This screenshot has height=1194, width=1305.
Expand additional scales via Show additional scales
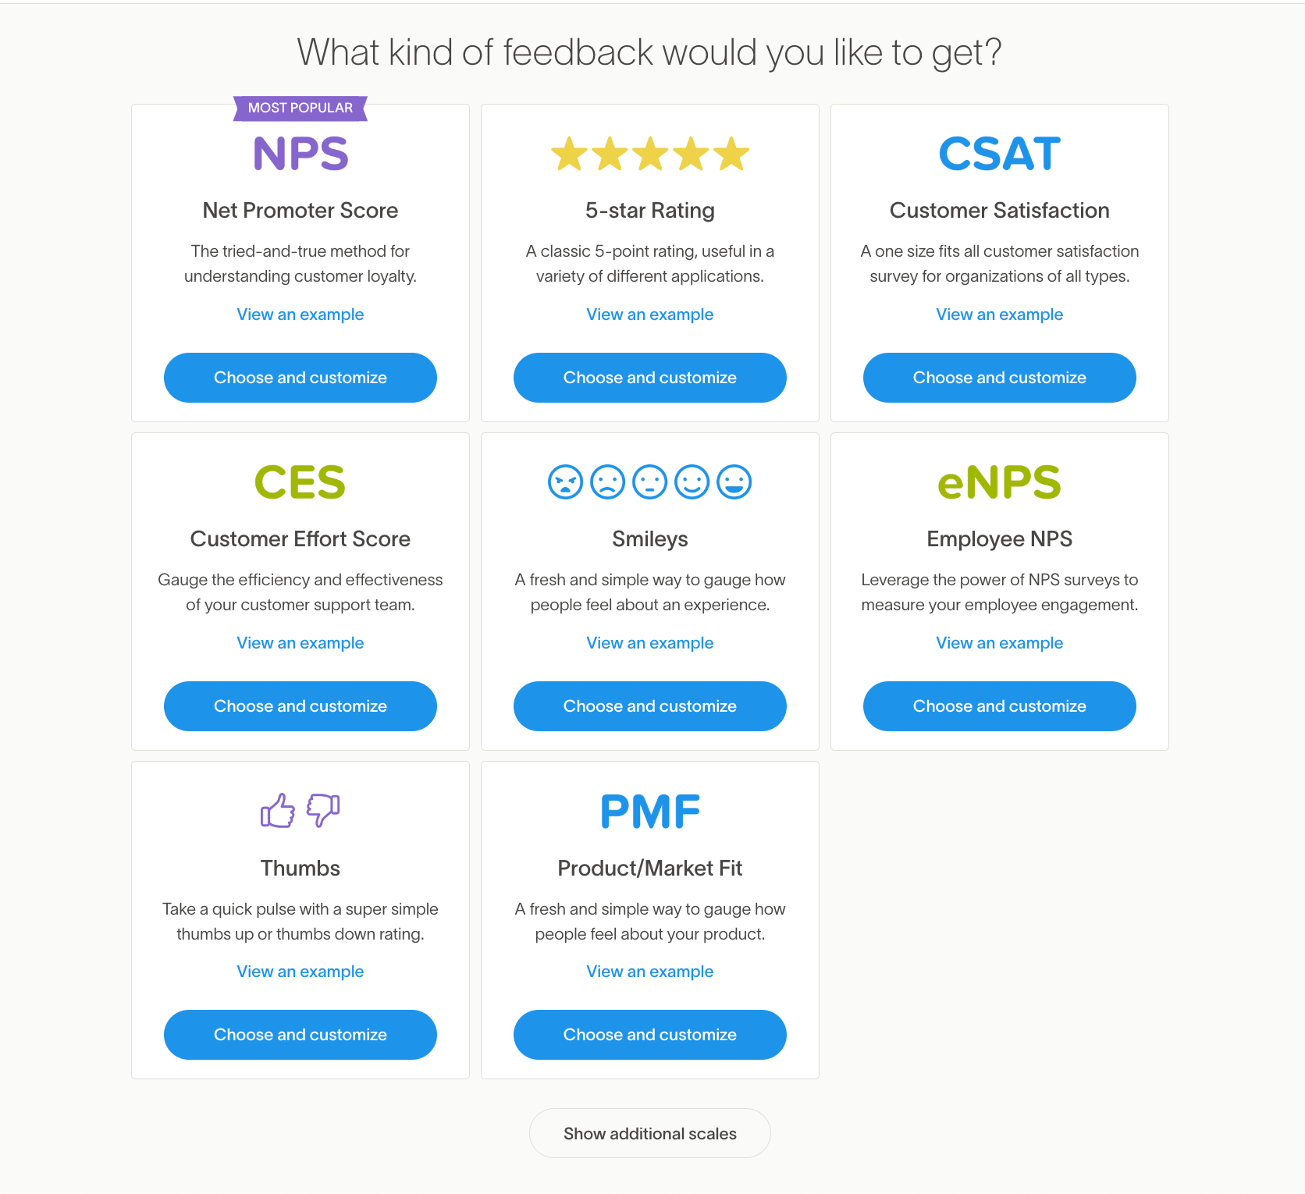pos(649,1133)
